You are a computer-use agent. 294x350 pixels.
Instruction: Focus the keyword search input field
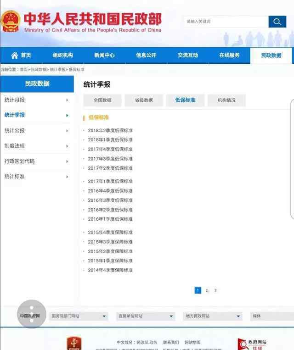click(x=226, y=22)
